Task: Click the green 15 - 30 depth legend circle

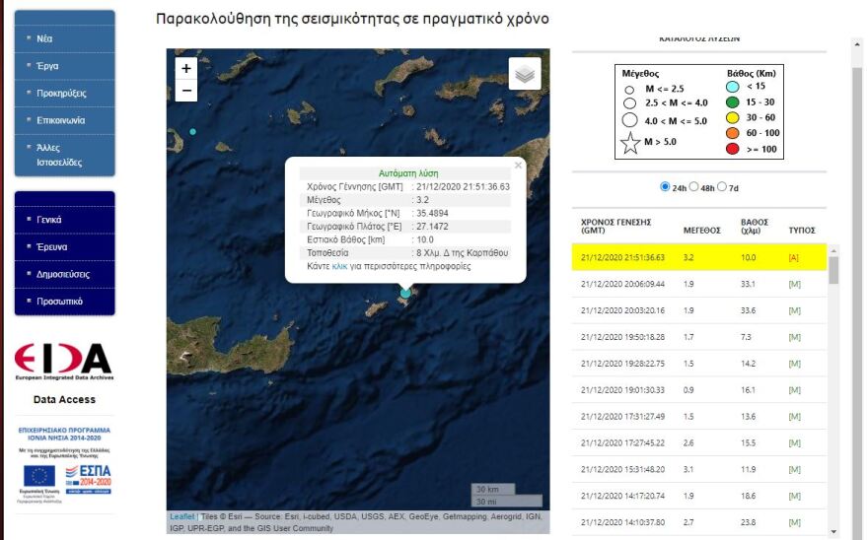Action: (732, 102)
